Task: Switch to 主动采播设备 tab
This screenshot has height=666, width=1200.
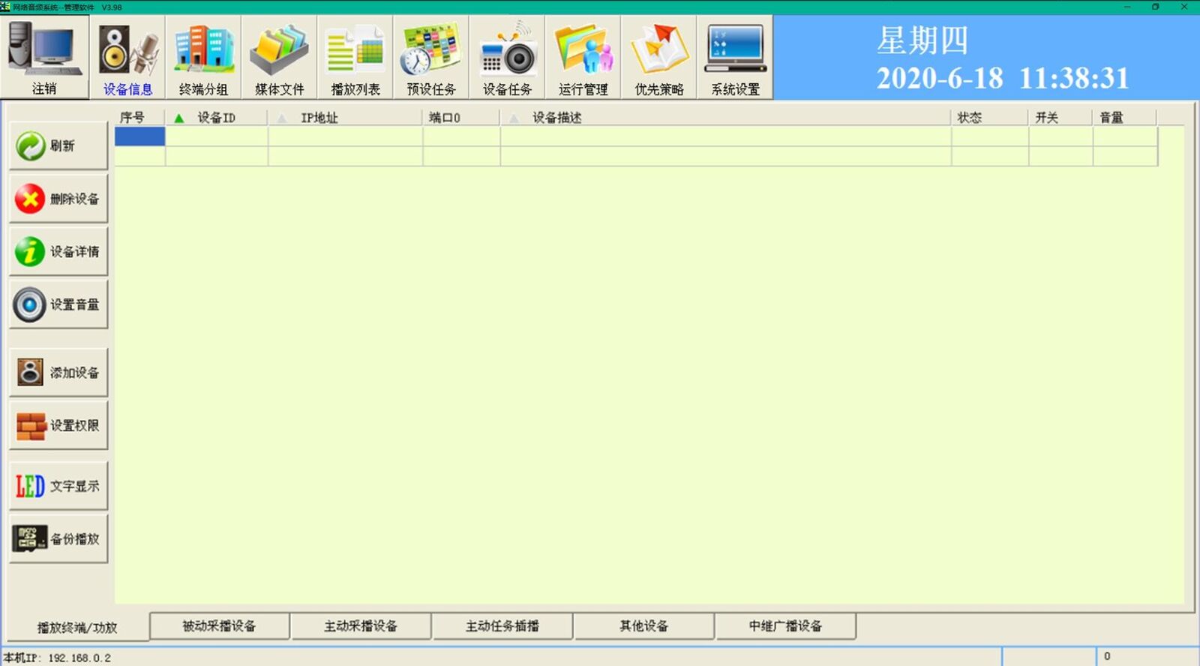Action: click(361, 625)
